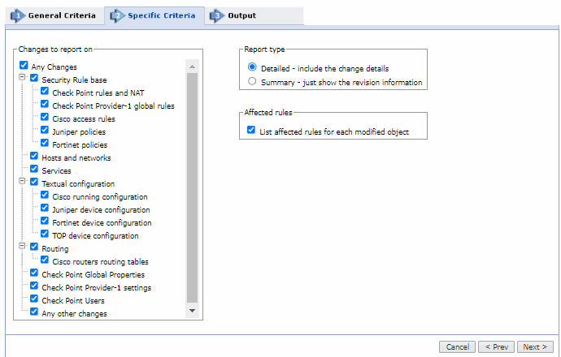Uncheck the Any Changes checkbox

tap(24, 66)
